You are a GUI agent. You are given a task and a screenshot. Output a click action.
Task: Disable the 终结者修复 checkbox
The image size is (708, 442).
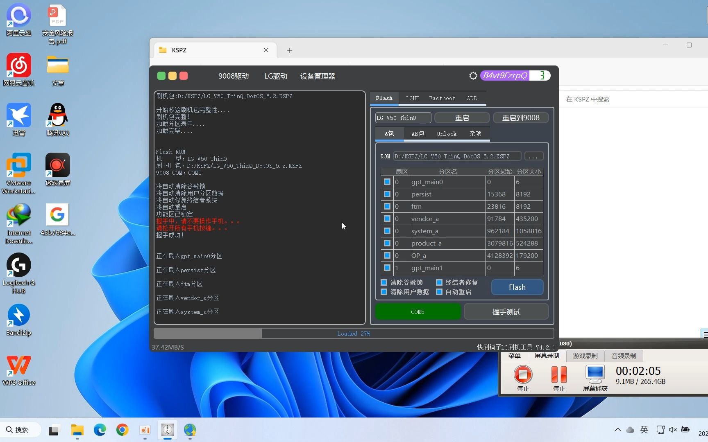[439, 282]
